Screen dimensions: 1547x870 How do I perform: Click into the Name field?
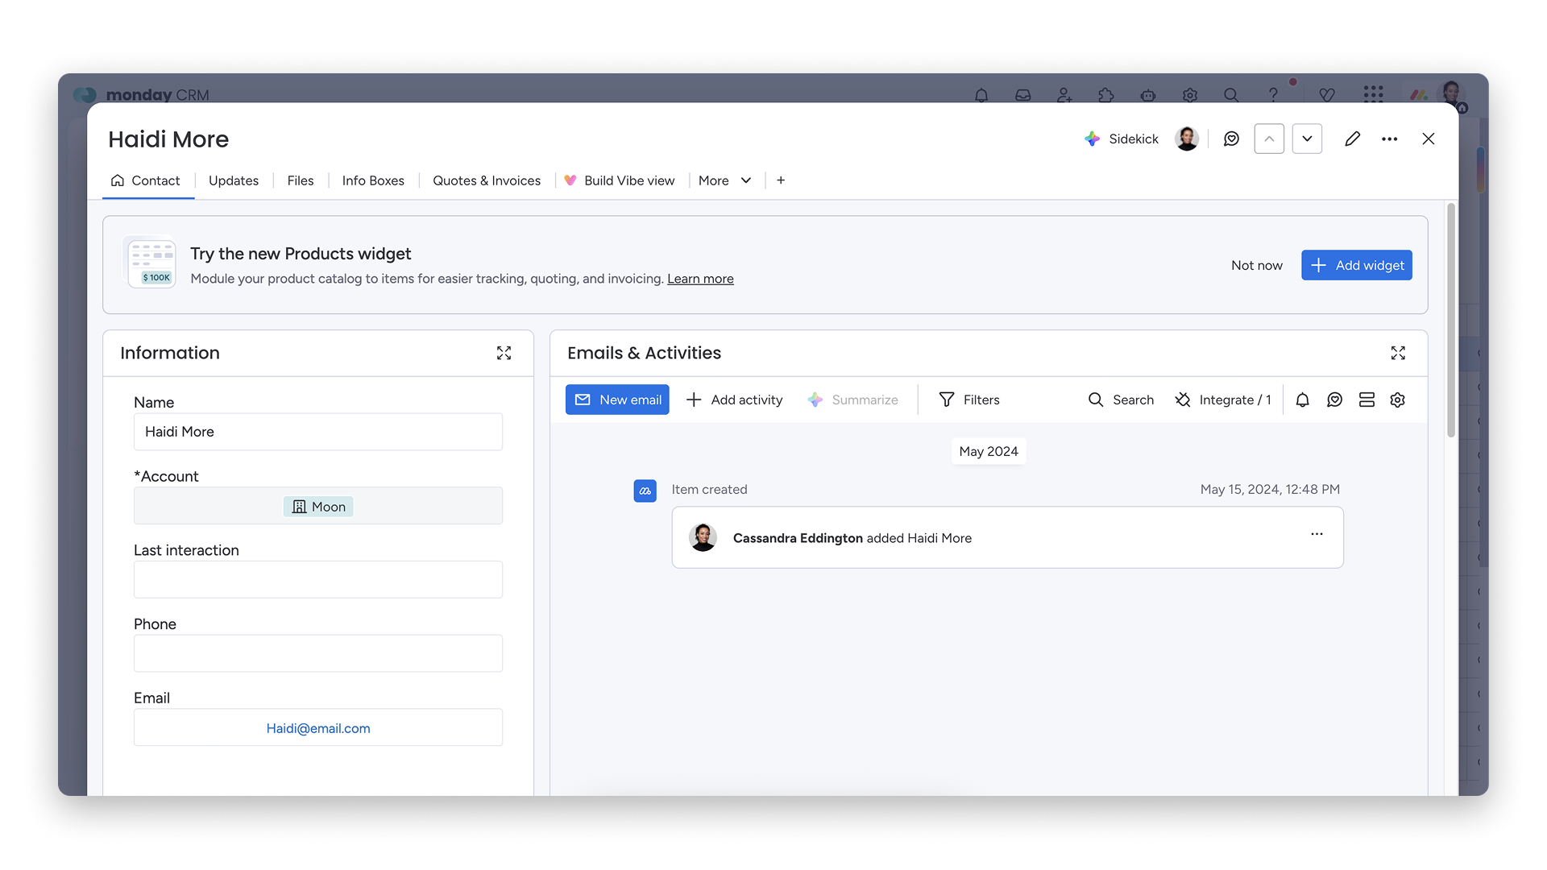[318, 432]
